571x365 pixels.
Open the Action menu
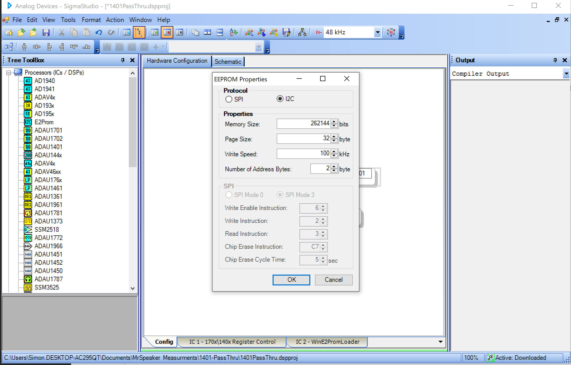coord(115,20)
